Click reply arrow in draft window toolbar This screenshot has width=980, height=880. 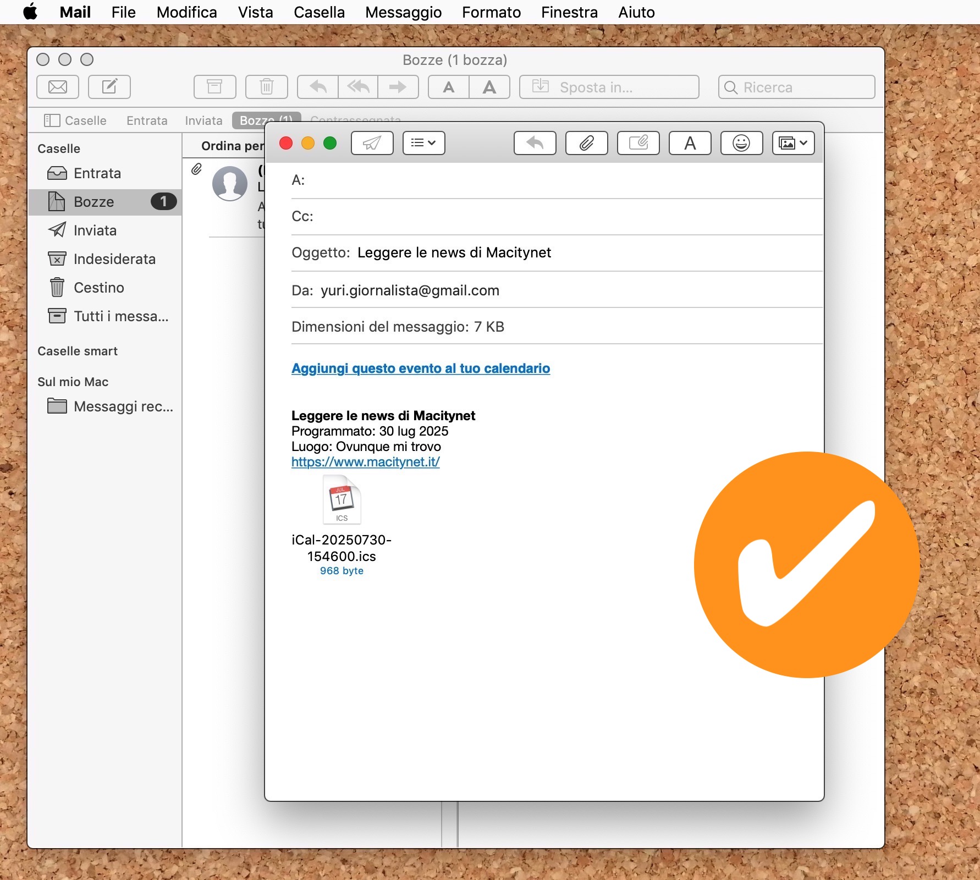(x=535, y=143)
